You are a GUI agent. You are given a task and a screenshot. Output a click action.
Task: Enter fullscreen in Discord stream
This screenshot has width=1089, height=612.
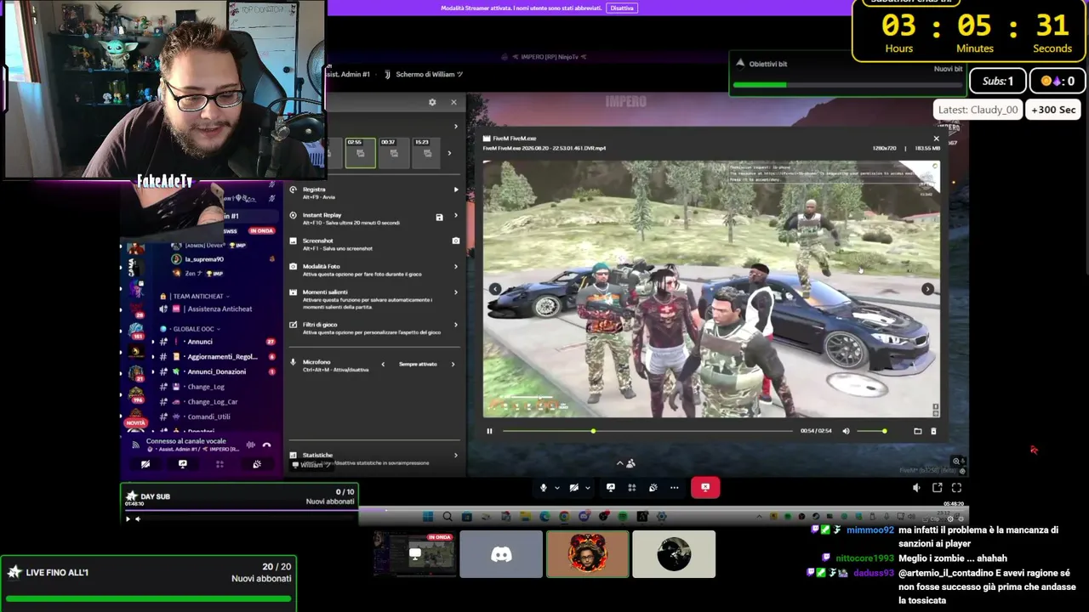click(x=956, y=488)
